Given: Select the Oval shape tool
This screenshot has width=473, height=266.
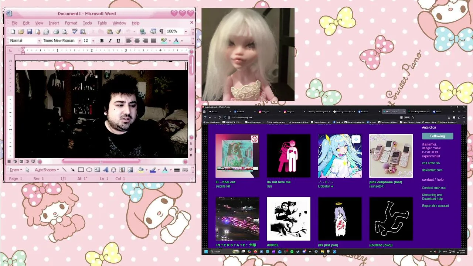Looking at the screenshot, I should click(89, 170).
